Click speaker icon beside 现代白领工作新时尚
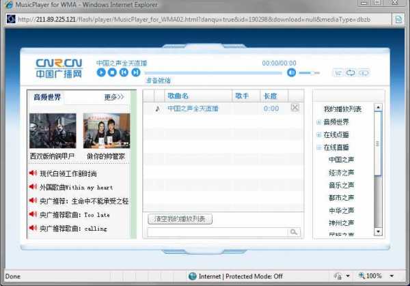 click(x=33, y=173)
